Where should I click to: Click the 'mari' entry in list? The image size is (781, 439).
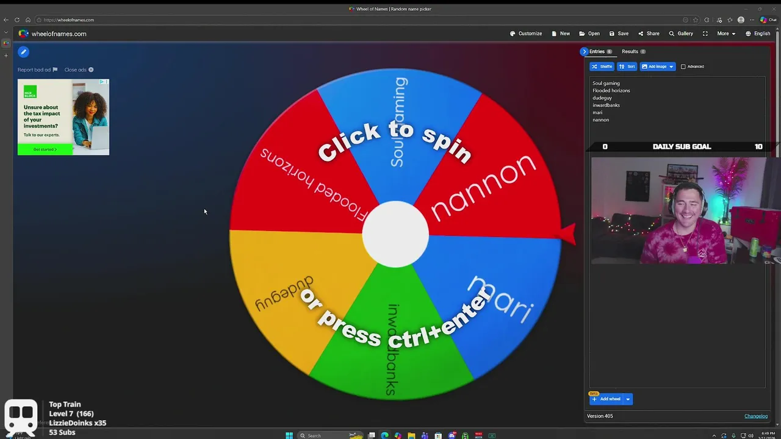597,112
